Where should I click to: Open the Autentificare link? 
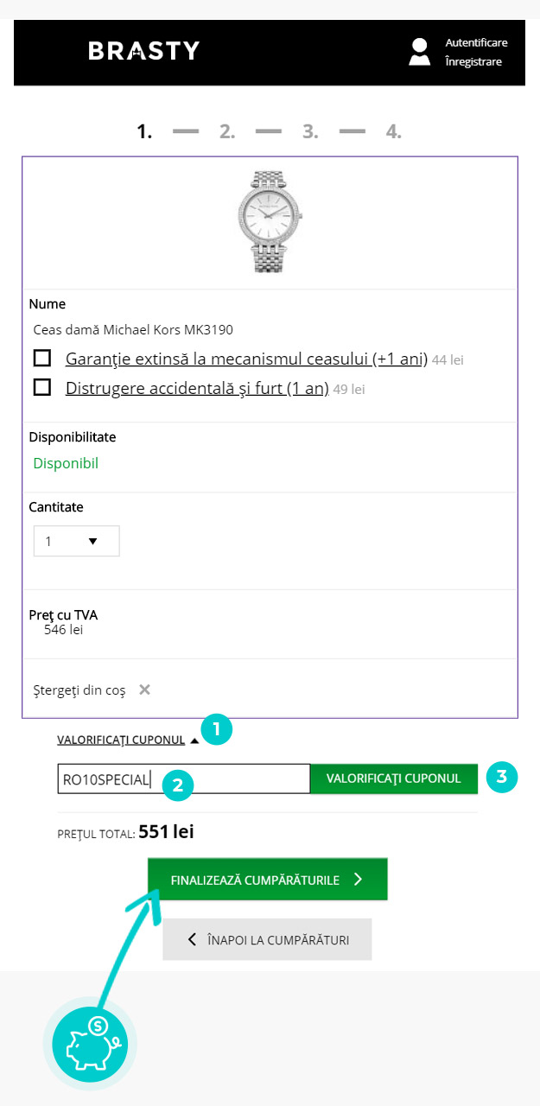click(476, 42)
